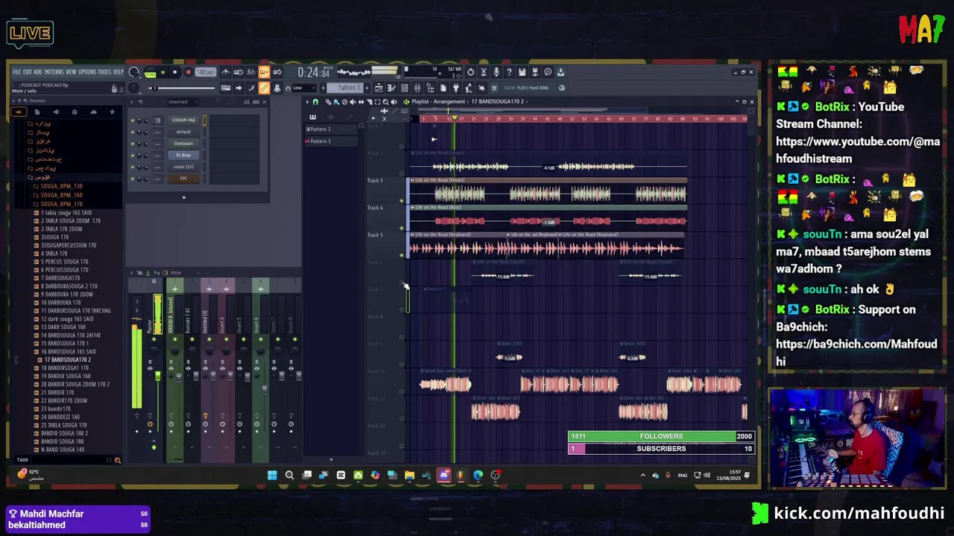
Task: Open the one-click audio recording microphone icon
Action: pos(496,72)
